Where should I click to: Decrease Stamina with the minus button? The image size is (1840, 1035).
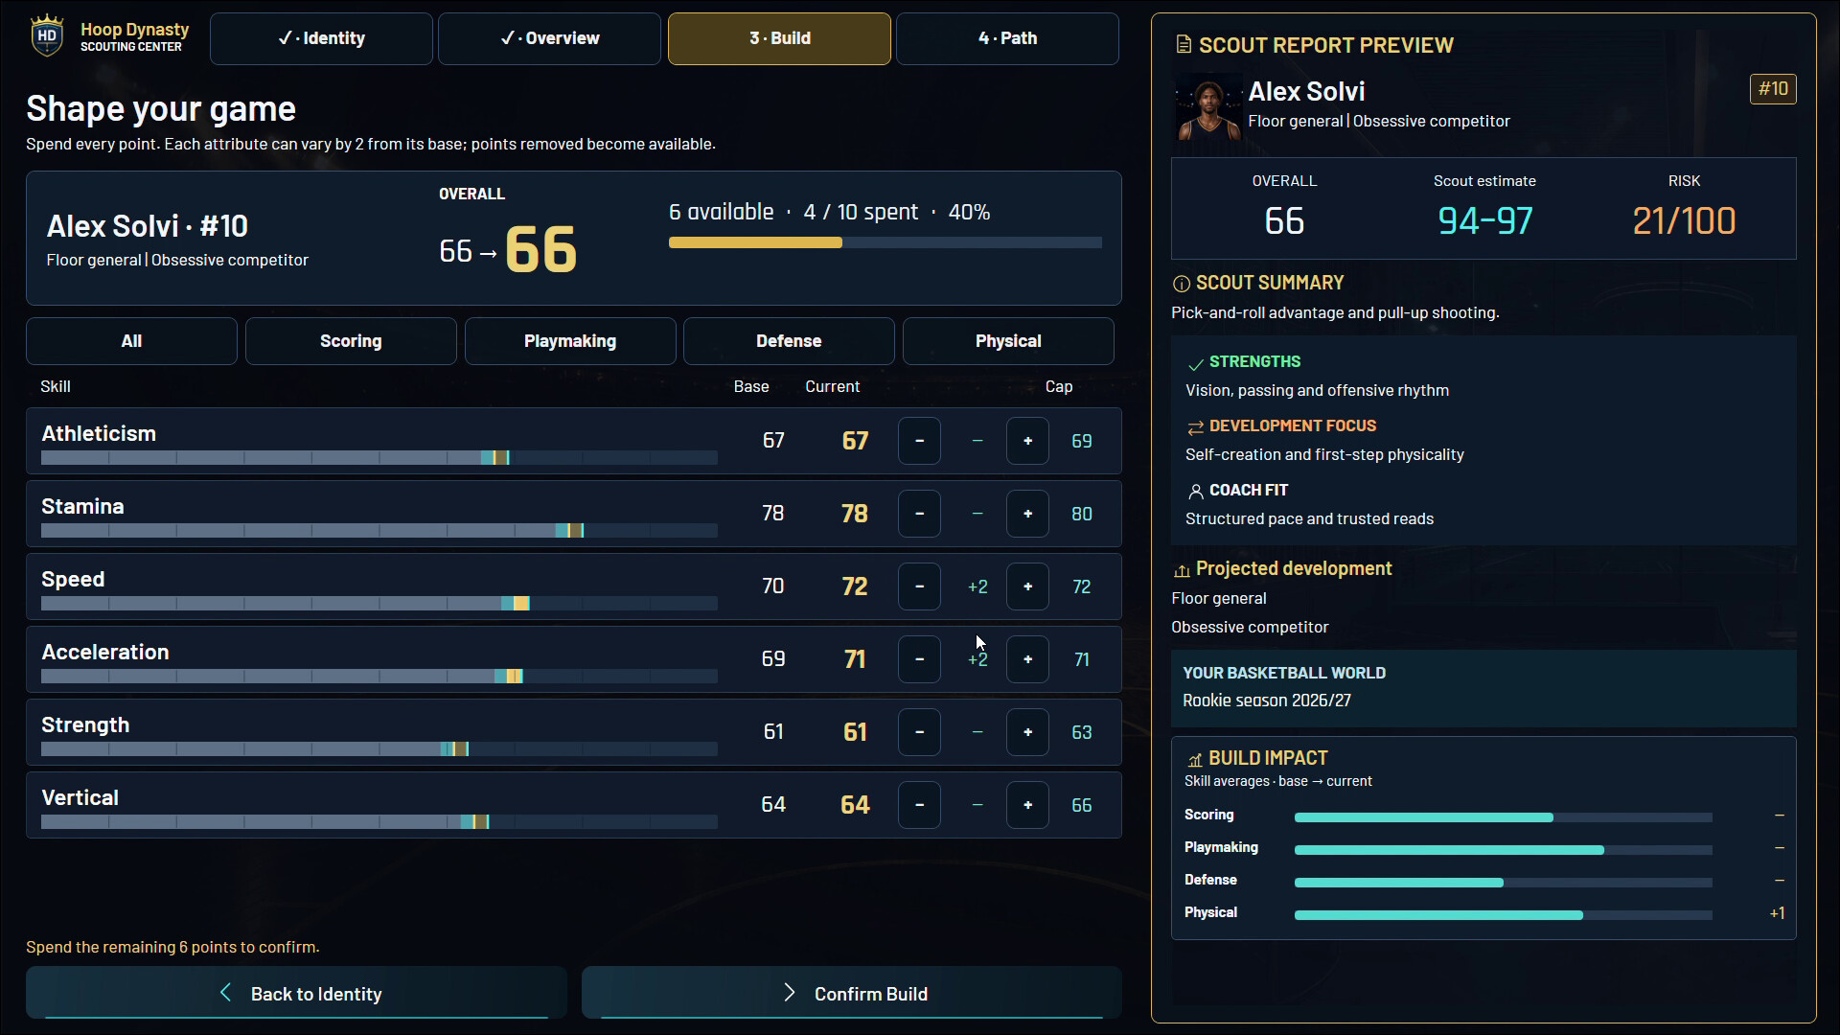919,514
